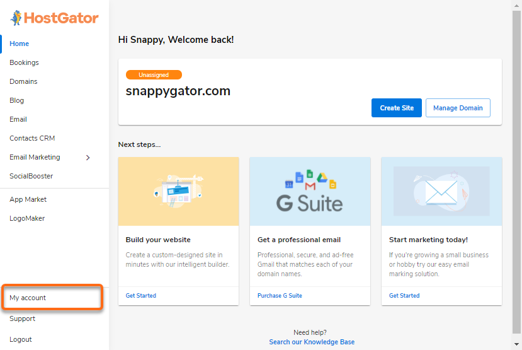Image resolution: width=522 pixels, height=350 pixels.
Task: Click the Purchase G Suite link
Action: pyautogui.click(x=280, y=296)
